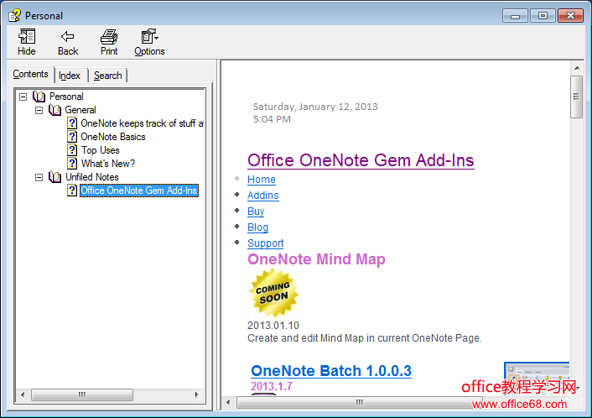Follow the Addins link
This screenshot has height=418, width=592.
[262, 196]
